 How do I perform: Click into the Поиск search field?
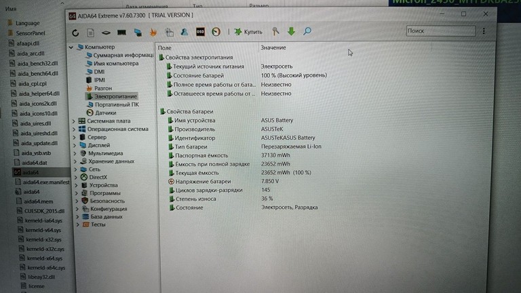[x=440, y=31]
